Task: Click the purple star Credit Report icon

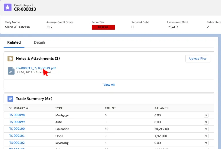Action: click(x=7, y=7)
